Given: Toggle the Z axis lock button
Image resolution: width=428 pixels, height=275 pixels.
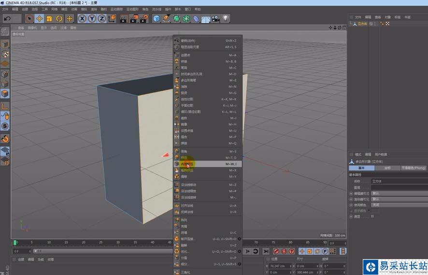Looking at the screenshot, I should [101, 19].
